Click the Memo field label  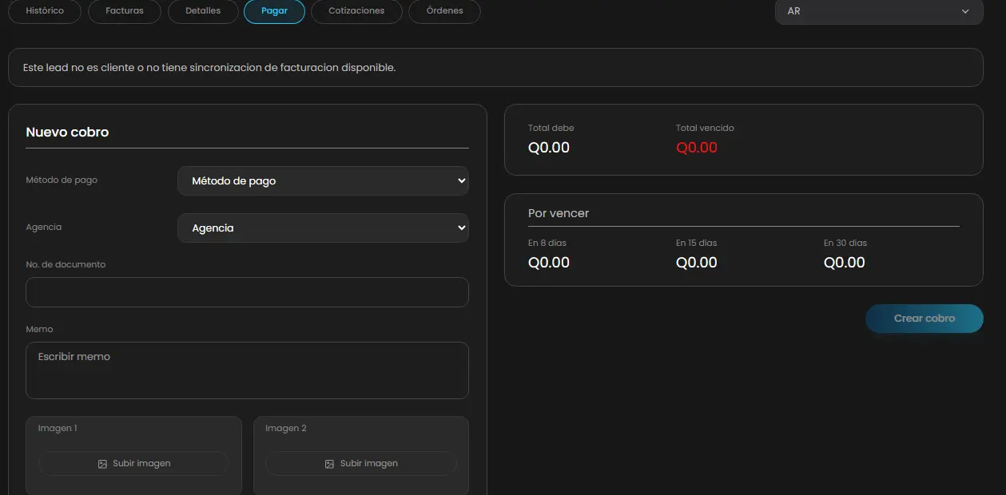tap(39, 329)
